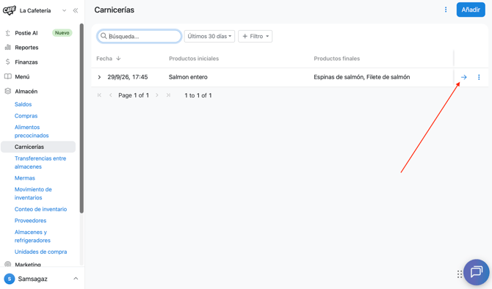
Task: Click the Añadir button
Action: 471,10
